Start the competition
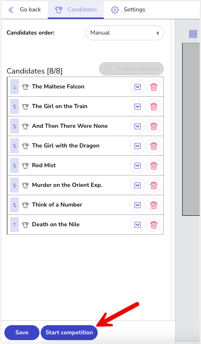The width and height of the screenshot is (201, 344). 69,332
